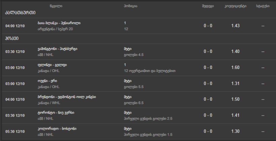Click the 1.50 odds value
Image resolution: width=276 pixels, height=141 pixels.
coord(235,99)
